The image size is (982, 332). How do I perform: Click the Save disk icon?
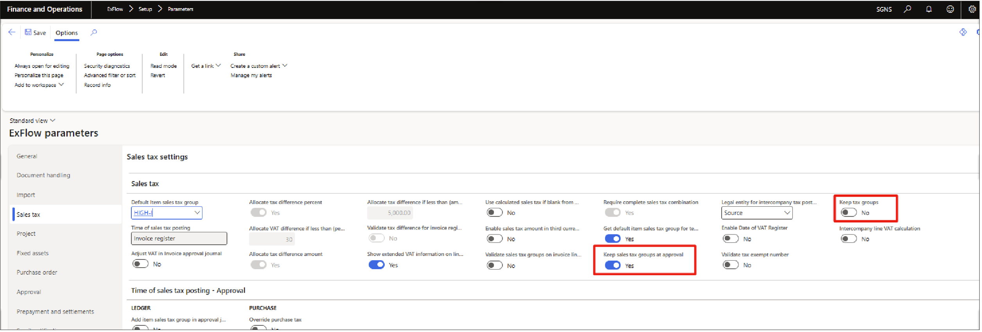click(x=28, y=32)
